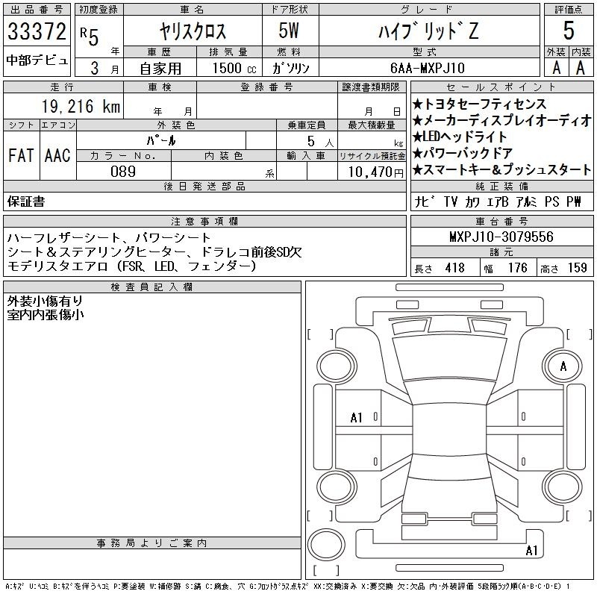Click chassis number MXPJ10-3079556
597x597 pixels.
501,237
